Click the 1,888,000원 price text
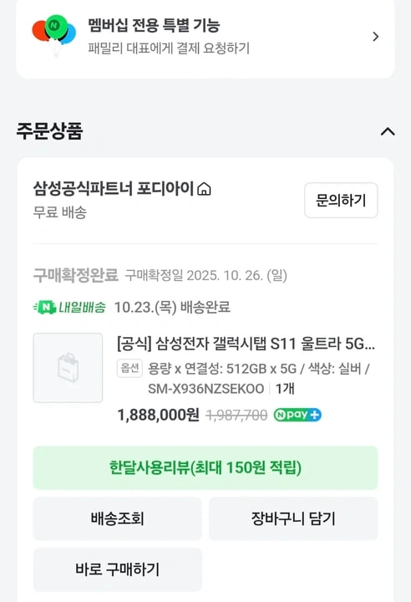Image resolution: width=411 pixels, height=602 pixels. point(158,415)
